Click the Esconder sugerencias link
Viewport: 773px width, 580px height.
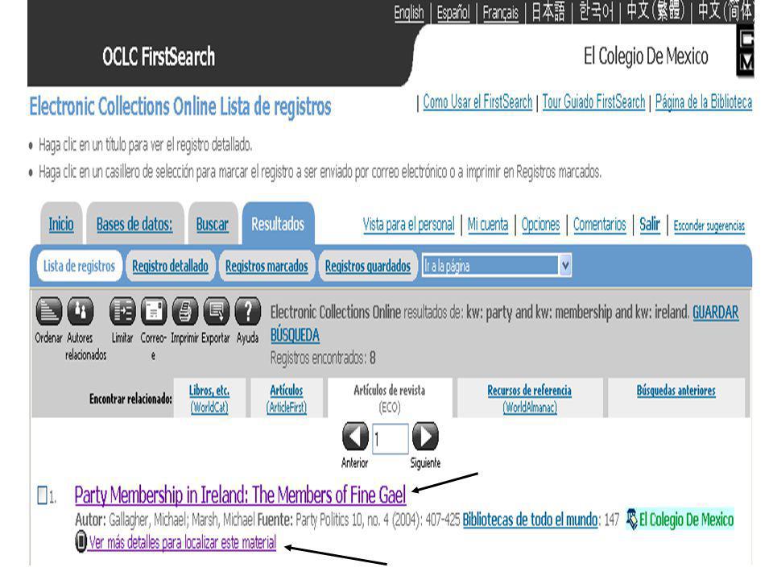pos(709,226)
